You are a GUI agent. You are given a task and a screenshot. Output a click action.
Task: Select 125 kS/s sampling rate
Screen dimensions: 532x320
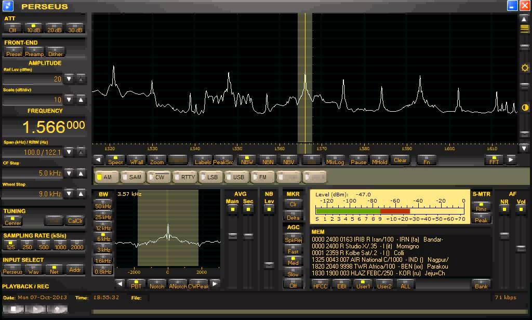coord(10,245)
